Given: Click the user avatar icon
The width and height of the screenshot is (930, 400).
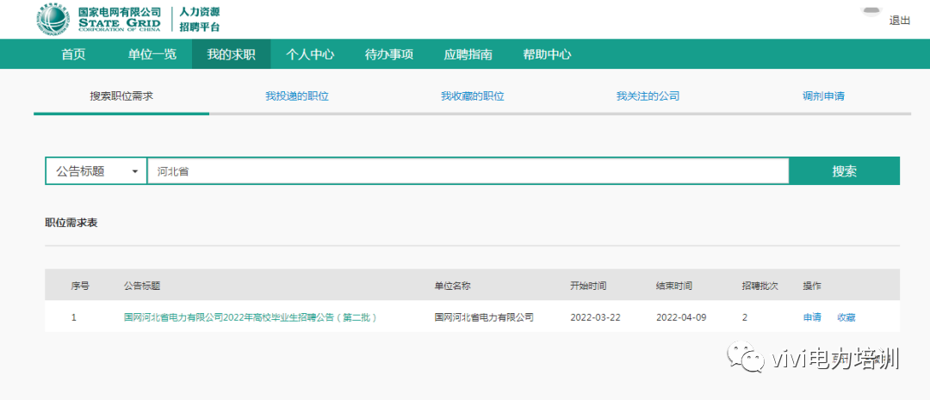Looking at the screenshot, I should click(x=871, y=11).
